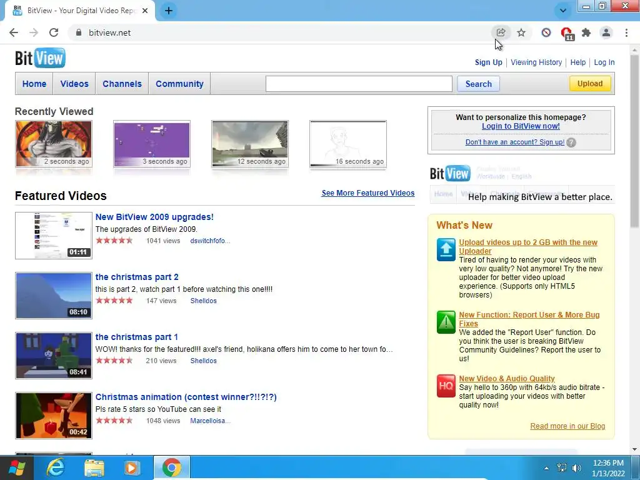640x480 pixels.
Task: Open the Windows Start button
Action: pos(17,467)
